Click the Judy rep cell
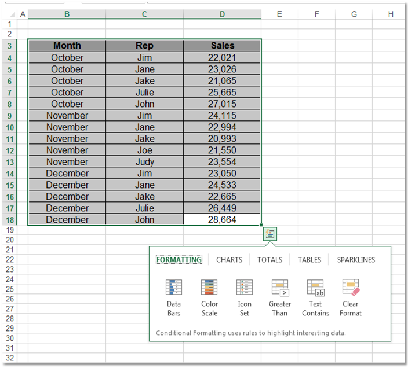Viewport: 408px width, 368px height. pyautogui.click(x=144, y=161)
